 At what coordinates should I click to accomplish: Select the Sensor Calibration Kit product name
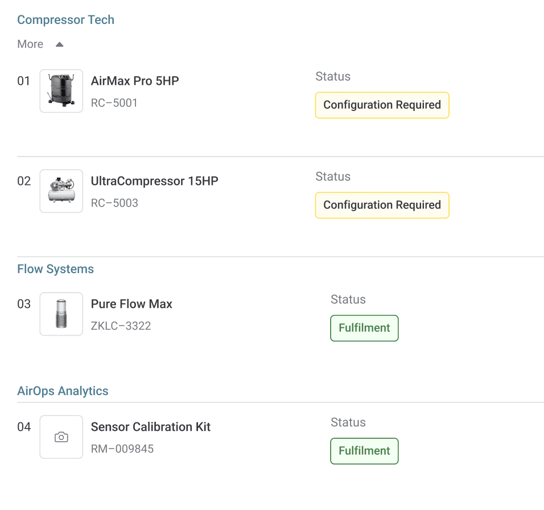(151, 427)
